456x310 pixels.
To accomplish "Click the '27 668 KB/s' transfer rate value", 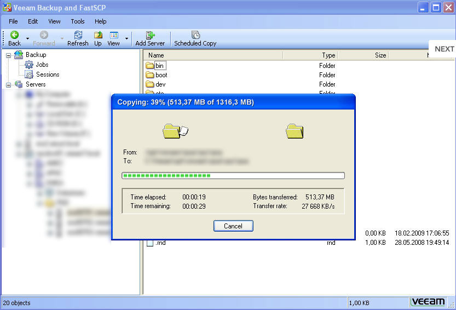I will tap(318, 206).
